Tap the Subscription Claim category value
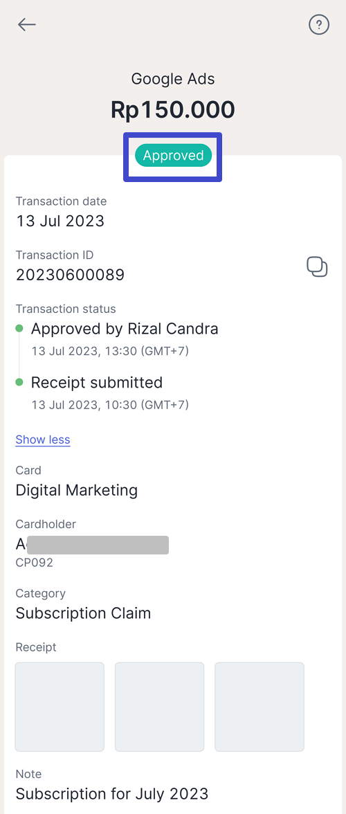The image size is (346, 814). tap(83, 613)
